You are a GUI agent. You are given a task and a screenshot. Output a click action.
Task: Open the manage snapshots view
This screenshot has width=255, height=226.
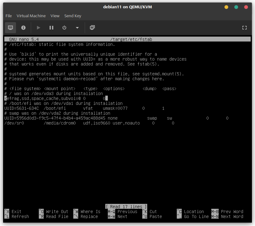92,28
